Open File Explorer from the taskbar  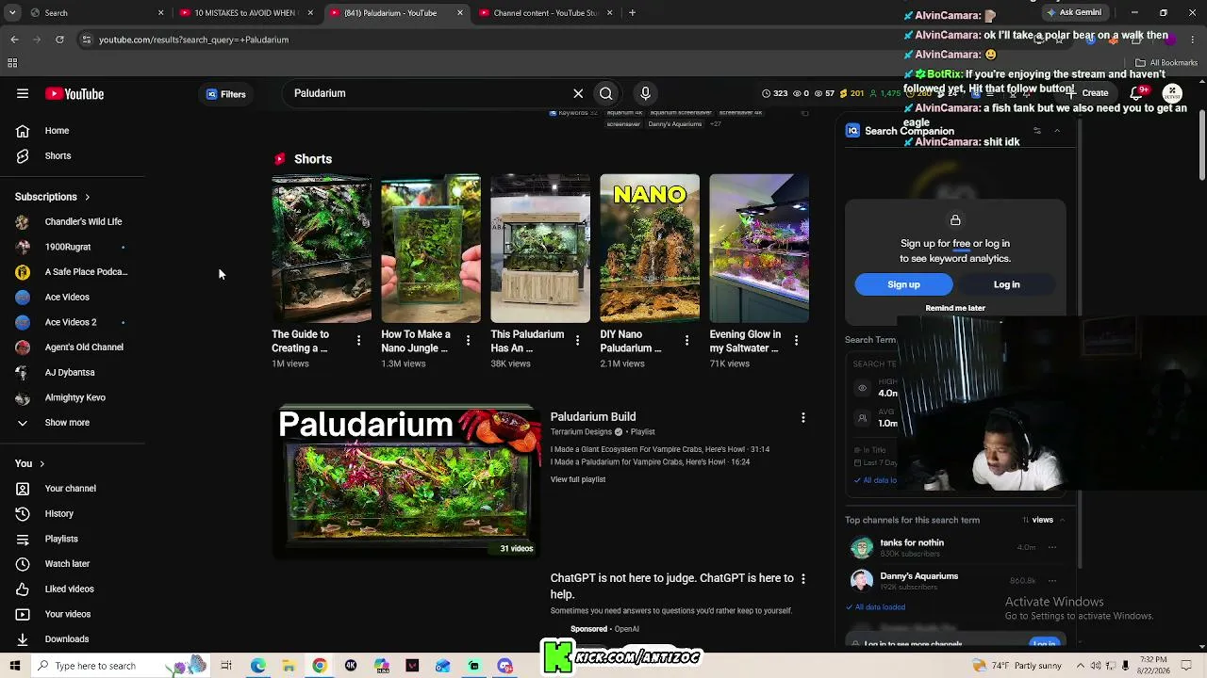pyautogui.click(x=289, y=666)
